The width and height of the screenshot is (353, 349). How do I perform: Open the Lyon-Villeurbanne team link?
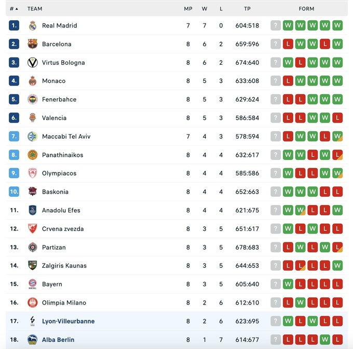[x=68, y=321]
